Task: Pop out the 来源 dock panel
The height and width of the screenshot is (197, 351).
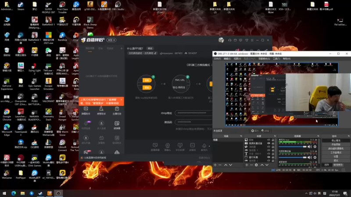Action: coord(275,136)
